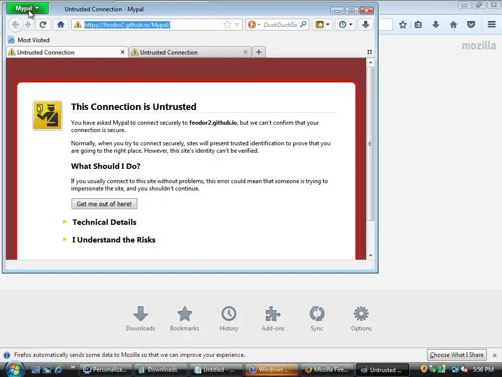Dismiss the Firefox data notification bar
Image resolution: width=502 pixels, height=377 pixels.
tap(494, 355)
